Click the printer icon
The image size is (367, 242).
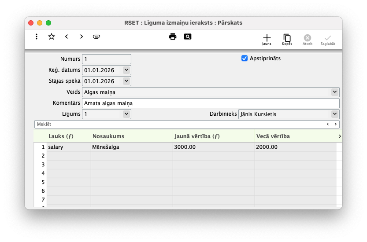pyautogui.click(x=173, y=37)
